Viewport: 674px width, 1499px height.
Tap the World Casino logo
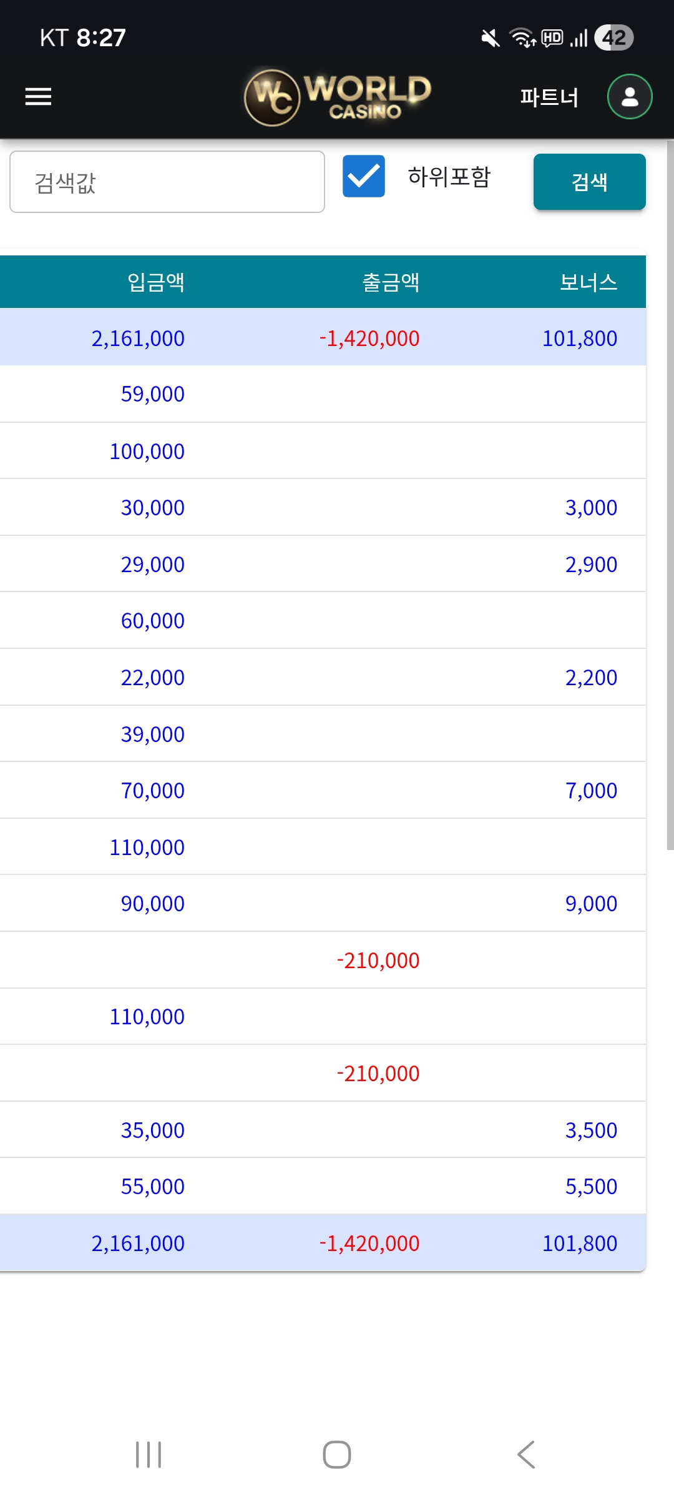click(338, 97)
